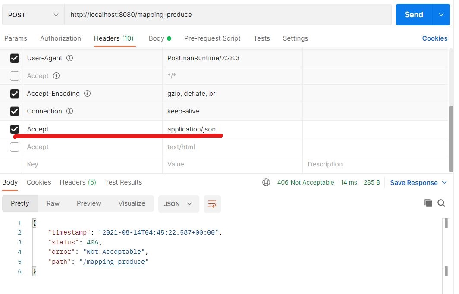Click the 285 B response size
The width and height of the screenshot is (459, 294).
pyautogui.click(x=372, y=182)
